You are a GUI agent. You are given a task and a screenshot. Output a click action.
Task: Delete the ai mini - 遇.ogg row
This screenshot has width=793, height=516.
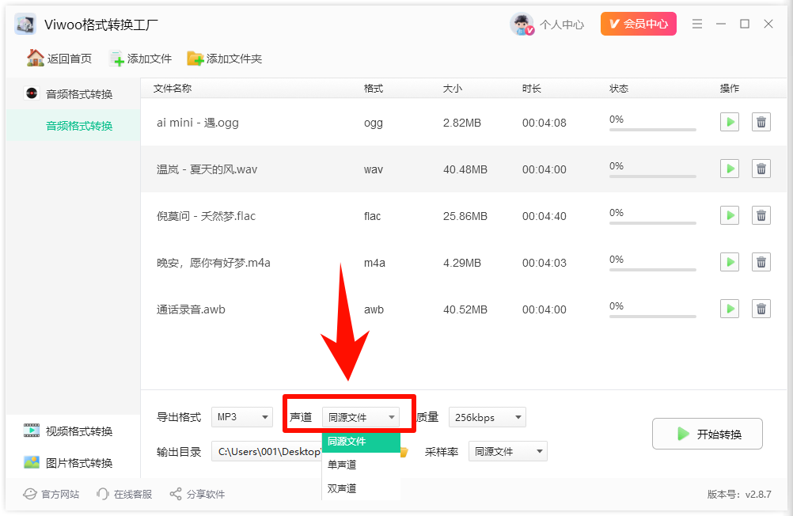tap(761, 122)
